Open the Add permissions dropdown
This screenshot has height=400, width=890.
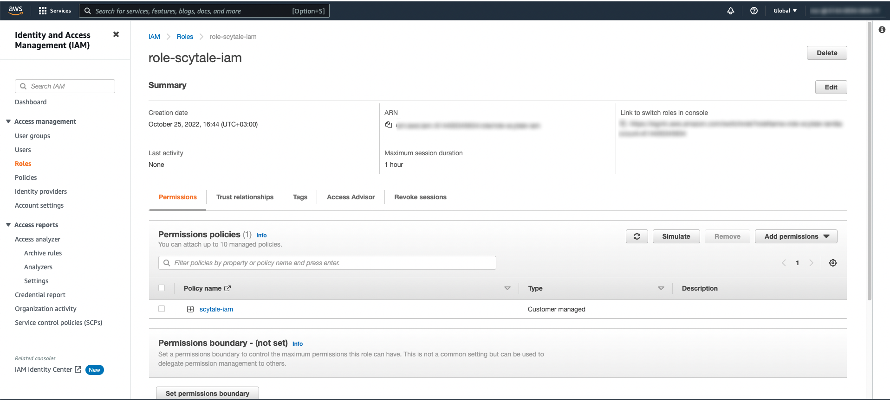[x=796, y=236]
